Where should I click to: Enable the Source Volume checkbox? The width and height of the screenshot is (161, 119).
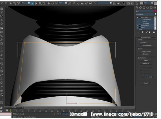(x=141, y=45)
